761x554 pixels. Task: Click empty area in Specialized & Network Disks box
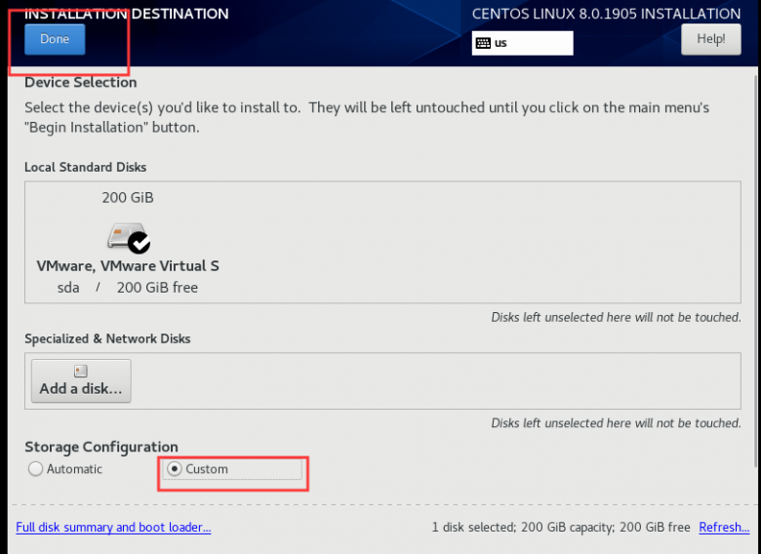[437, 380]
